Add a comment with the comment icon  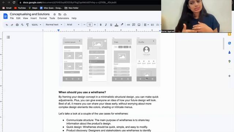click(134, 25)
